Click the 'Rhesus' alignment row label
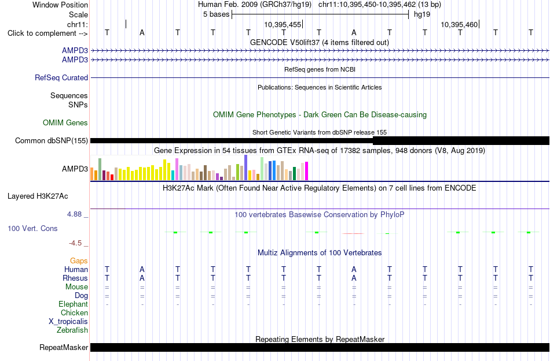 click(75, 278)
